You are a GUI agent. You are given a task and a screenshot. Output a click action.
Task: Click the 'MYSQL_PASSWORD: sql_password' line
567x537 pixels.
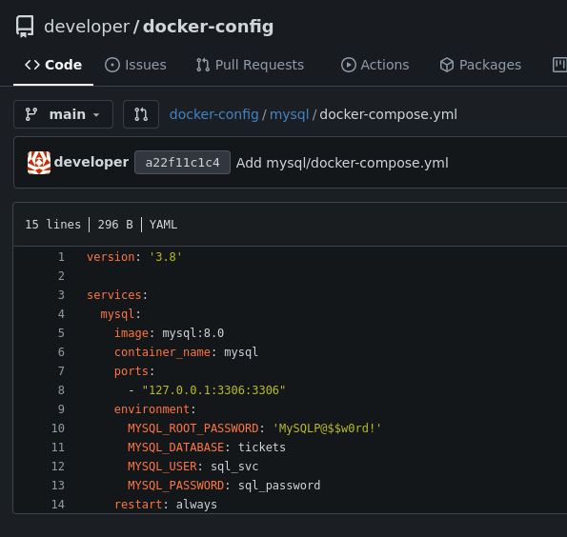[224, 486]
